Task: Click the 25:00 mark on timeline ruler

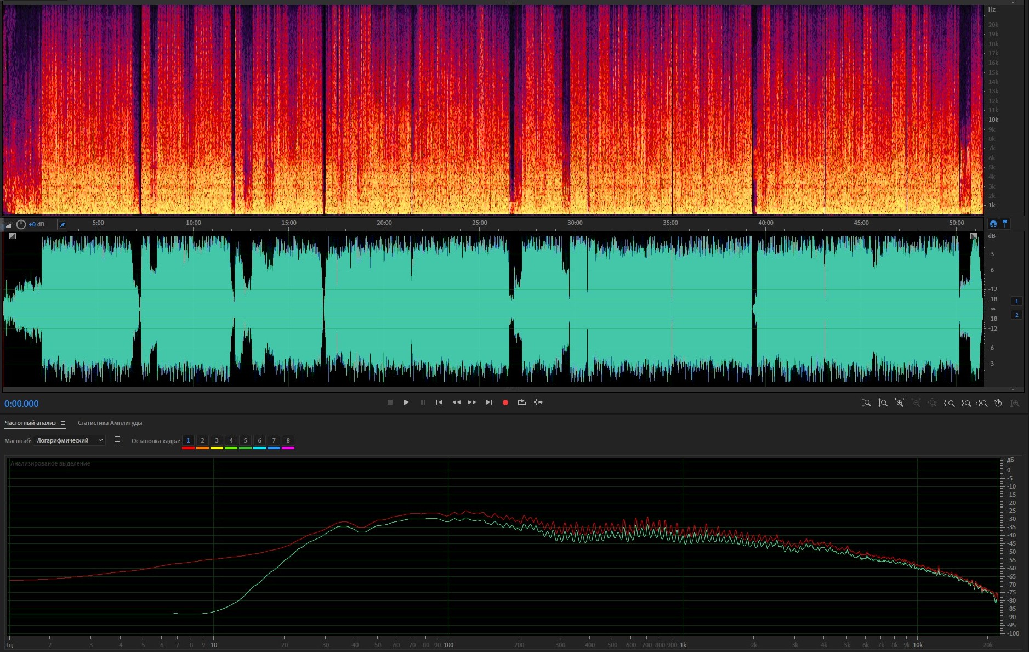Action: tap(479, 223)
